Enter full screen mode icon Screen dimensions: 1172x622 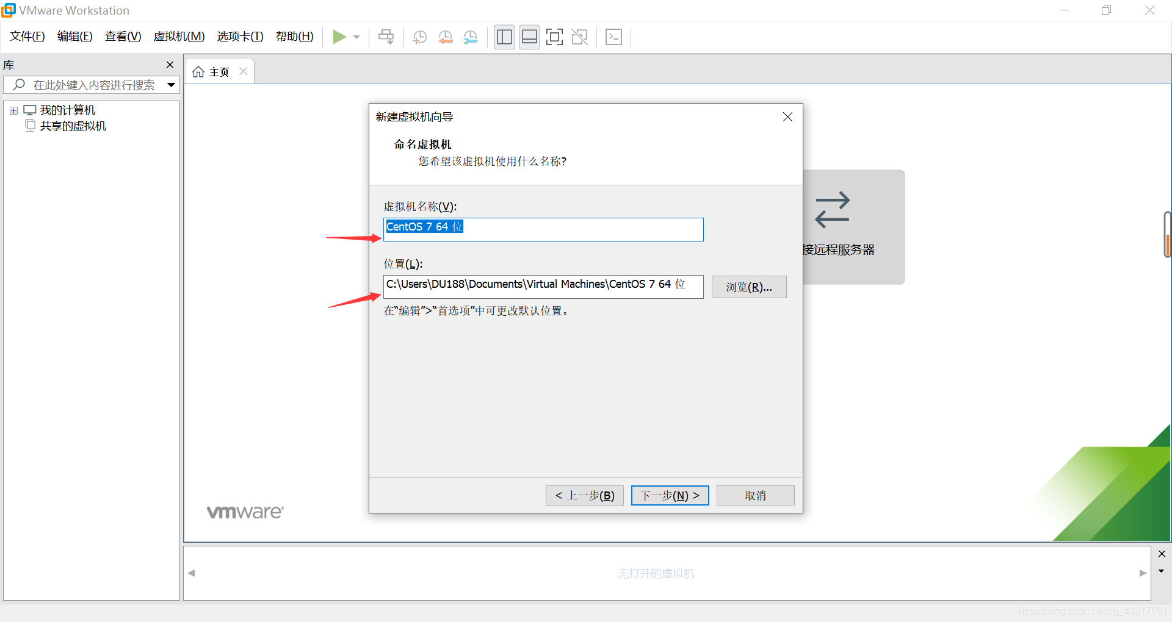pyautogui.click(x=554, y=37)
